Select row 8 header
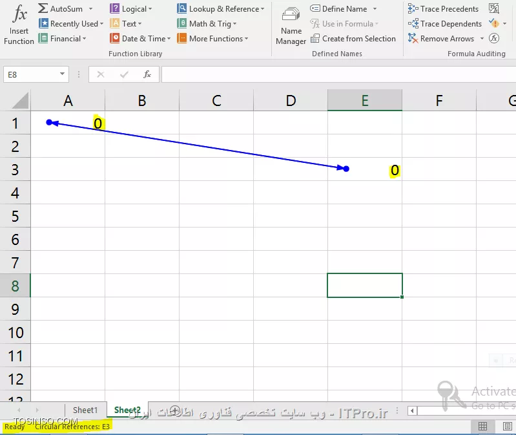516x435 pixels. click(x=15, y=286)
